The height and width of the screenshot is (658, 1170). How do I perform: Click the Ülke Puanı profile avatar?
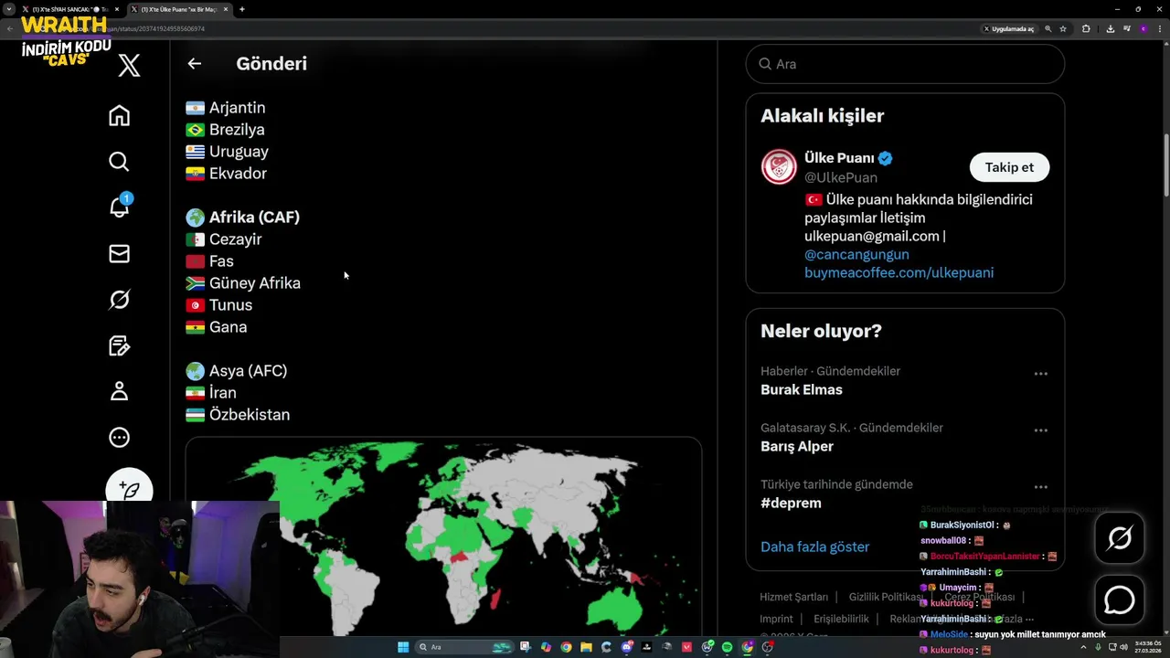(779, 167)
